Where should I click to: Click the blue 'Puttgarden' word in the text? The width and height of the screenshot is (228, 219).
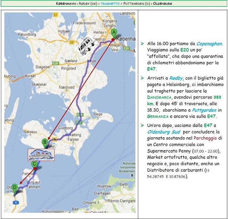(x=204, y=110)
